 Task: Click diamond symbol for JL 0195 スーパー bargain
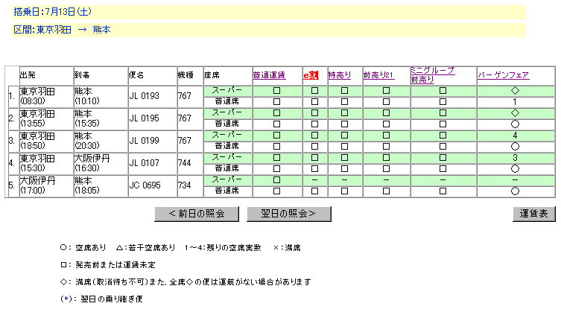point(515,113)
